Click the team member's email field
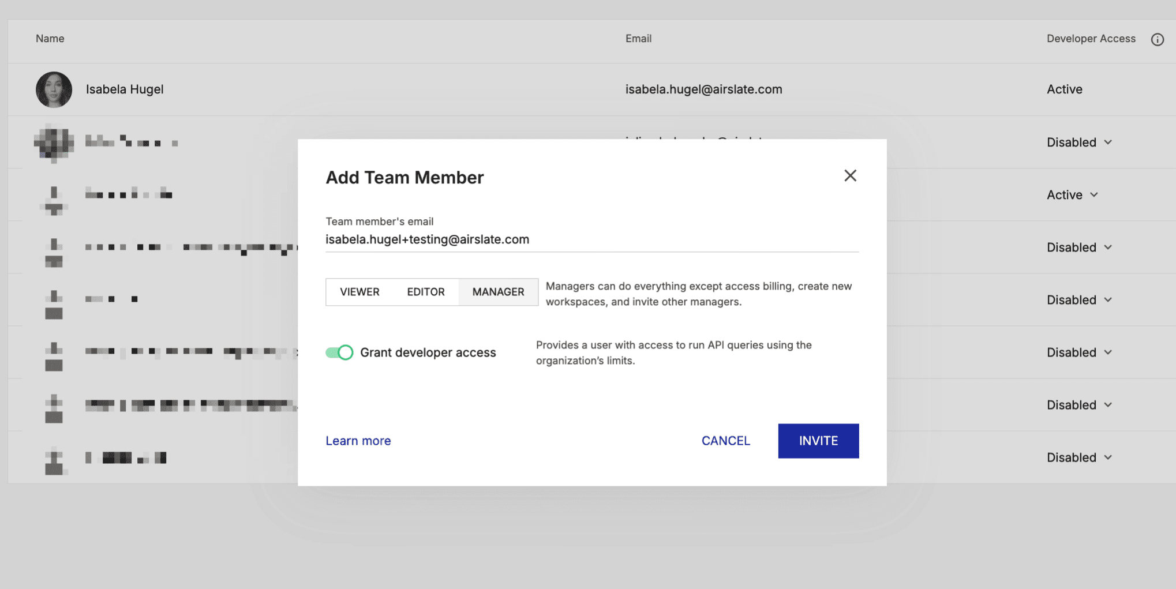1176x589 pixels. pos(591,239)
